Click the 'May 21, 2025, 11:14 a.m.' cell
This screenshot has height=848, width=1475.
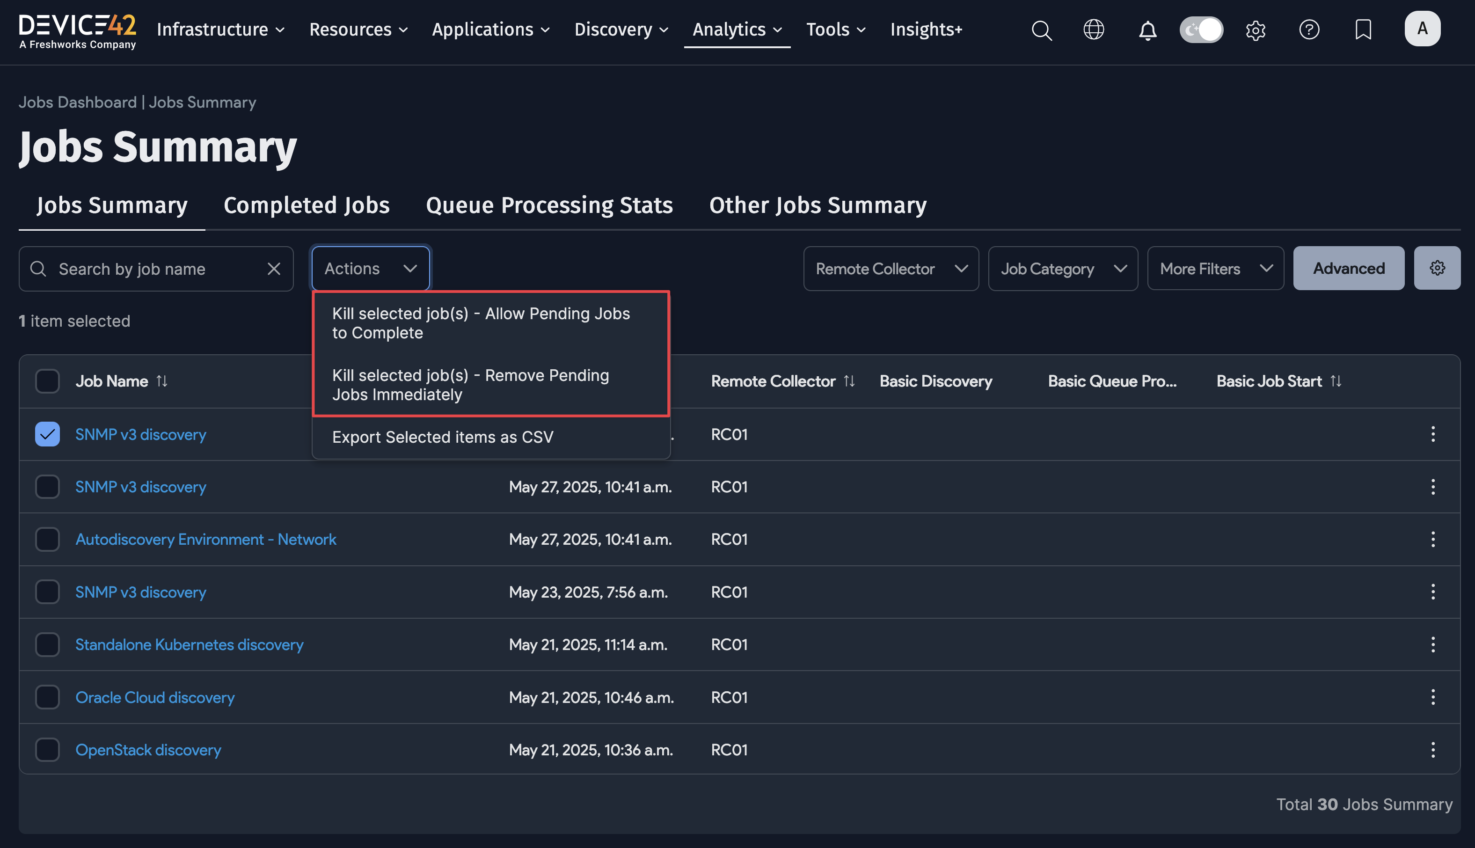[x=588, y=645]
